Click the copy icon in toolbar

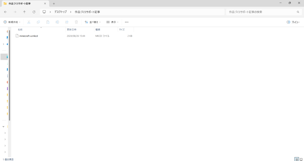point(38,22)
